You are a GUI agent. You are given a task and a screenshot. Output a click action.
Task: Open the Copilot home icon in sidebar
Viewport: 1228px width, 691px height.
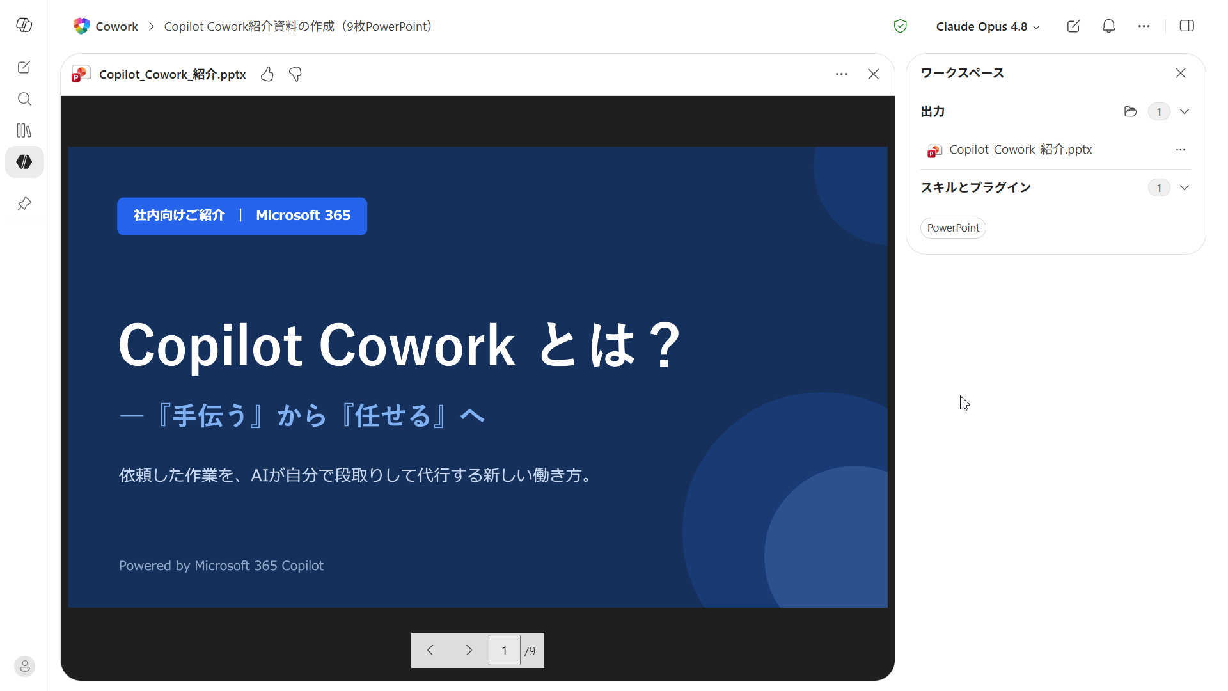24,25
